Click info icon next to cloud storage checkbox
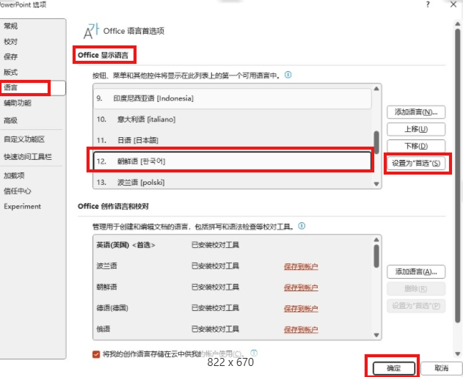Image resolution: width=463 pixels, height=377 pixels. click(254, 353)
